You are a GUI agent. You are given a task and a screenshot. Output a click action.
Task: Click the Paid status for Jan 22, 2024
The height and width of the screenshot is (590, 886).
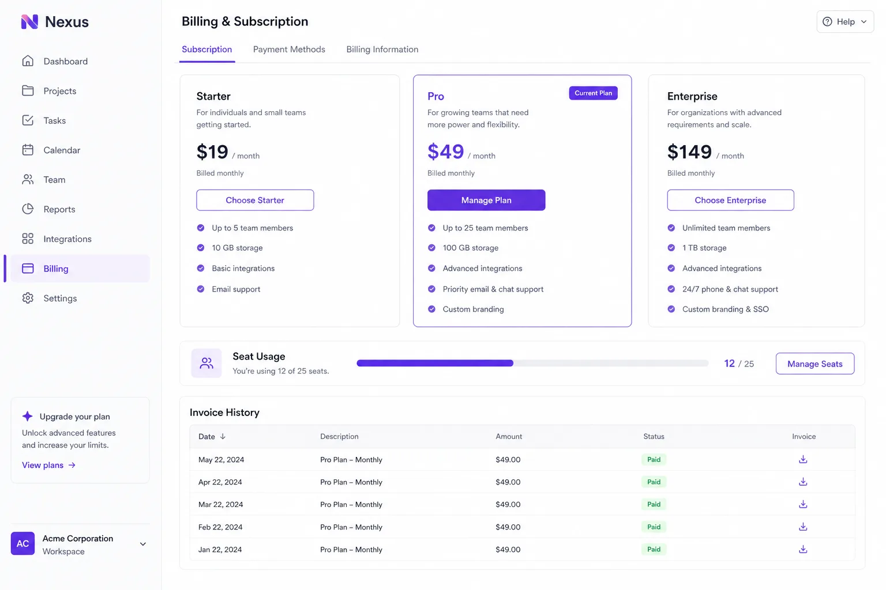[654, 549]
